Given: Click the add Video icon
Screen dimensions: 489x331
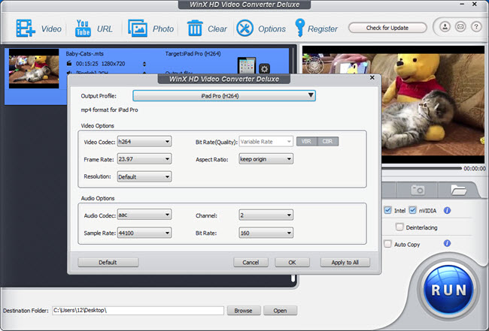Looking at the screenshot, I should (x=26, y=29).
